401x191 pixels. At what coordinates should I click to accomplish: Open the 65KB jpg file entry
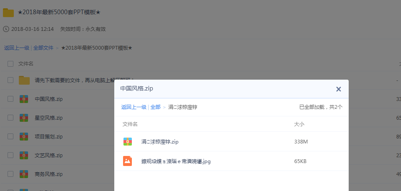[x=176, y=161]
